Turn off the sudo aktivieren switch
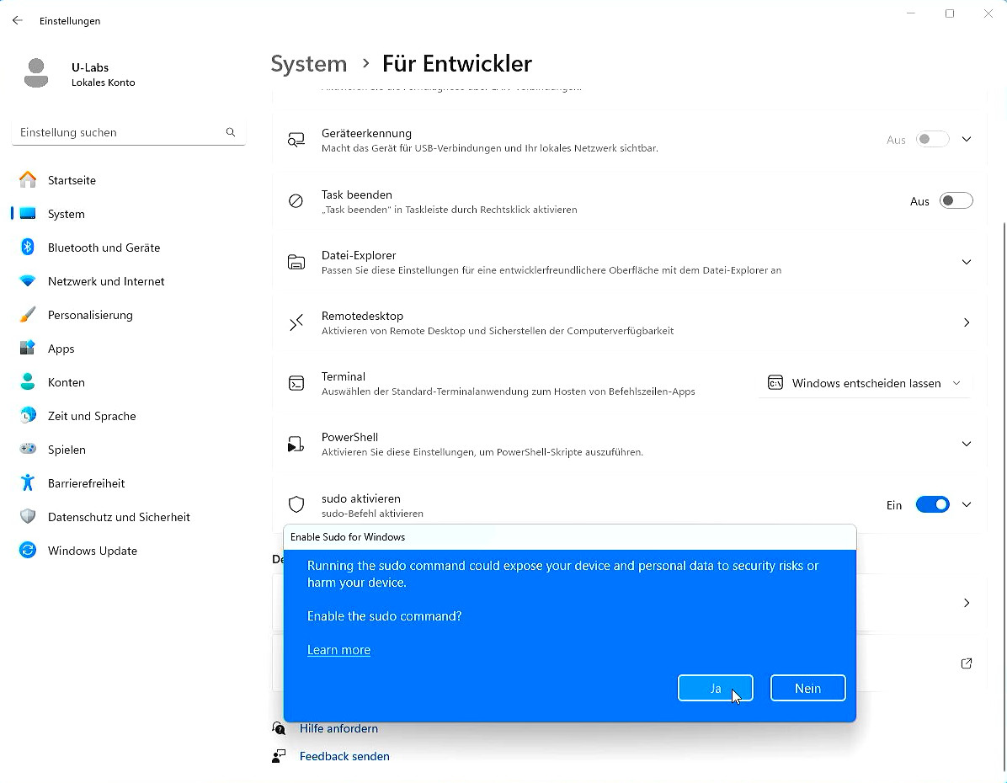This screenshot has width=1007, height=783. [933, 505]
